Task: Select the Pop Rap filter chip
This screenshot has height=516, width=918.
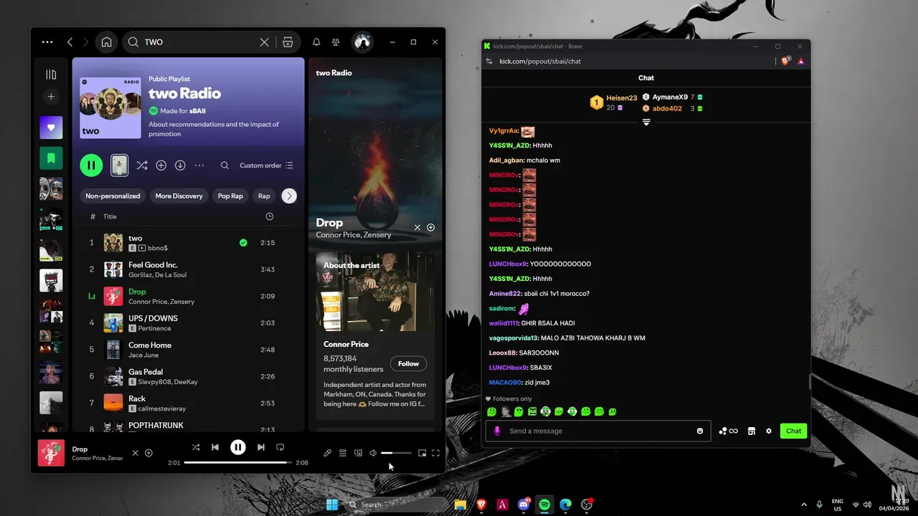Action: 230,196
